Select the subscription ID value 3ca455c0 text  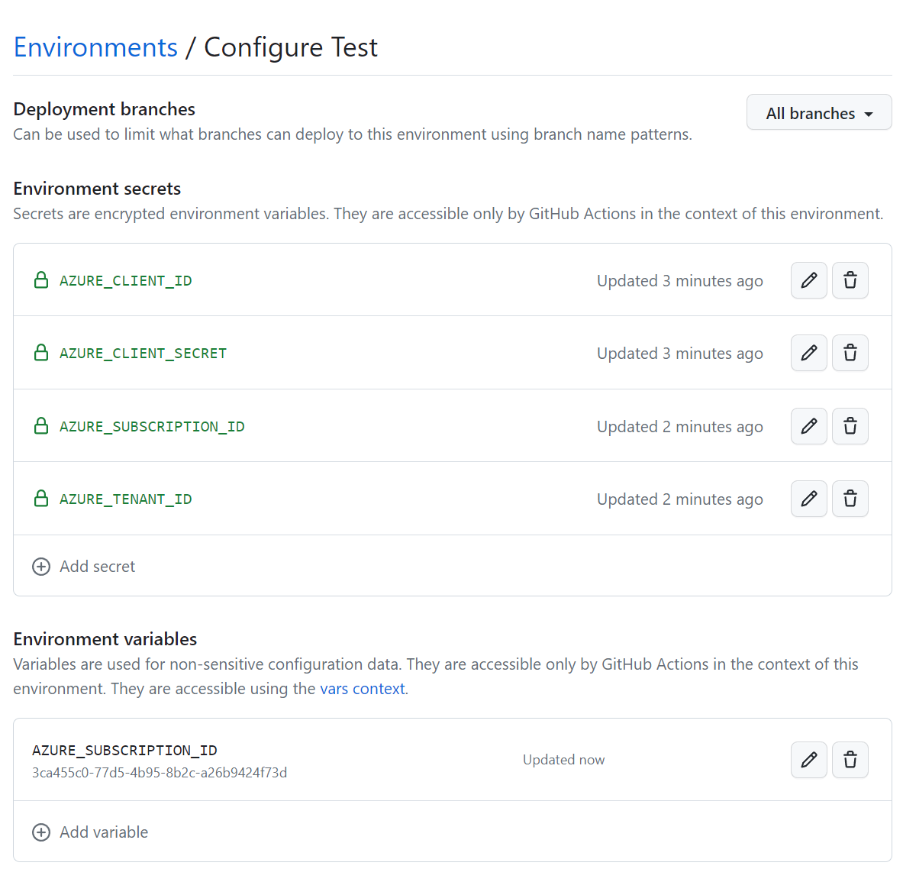(160, 773)
